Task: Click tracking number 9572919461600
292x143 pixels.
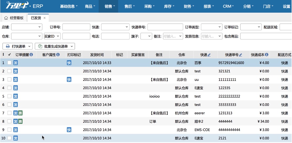Action: 231,63
